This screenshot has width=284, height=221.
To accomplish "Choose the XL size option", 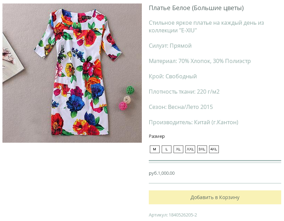I will point(178,149).
